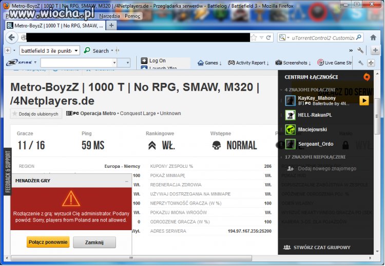
Task: Click the star in Dodaj do ulubionych
Action: [15, 114]
